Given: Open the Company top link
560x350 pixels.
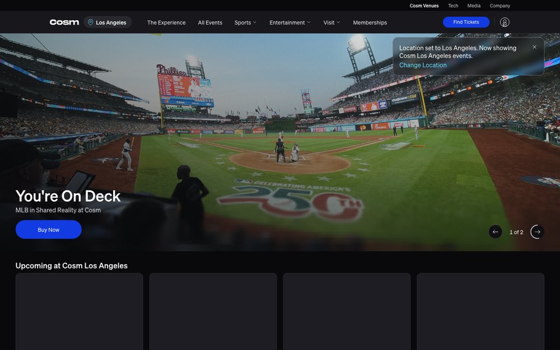Looking at the screenshot, I should click(x=500, y=6).
